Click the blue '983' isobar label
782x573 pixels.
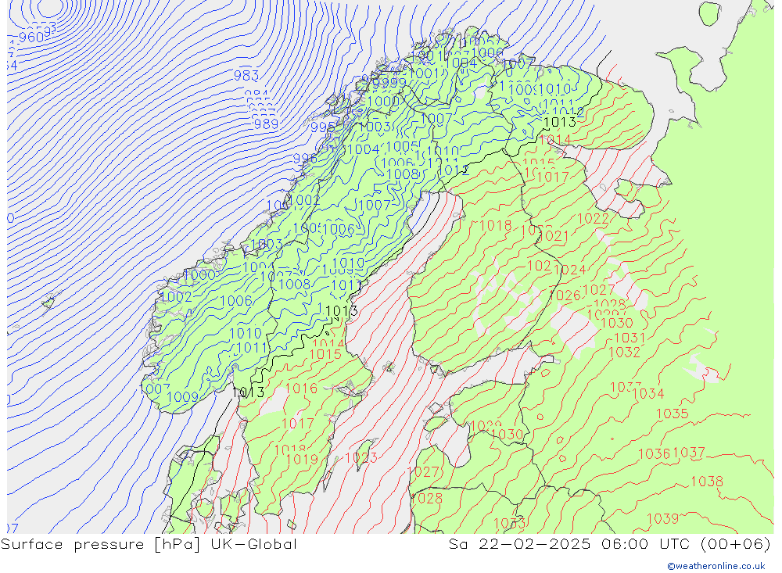(246, 76)
